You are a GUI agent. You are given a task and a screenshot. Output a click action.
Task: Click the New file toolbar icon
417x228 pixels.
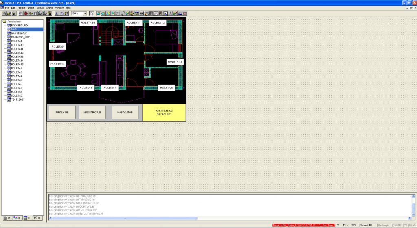4,13
